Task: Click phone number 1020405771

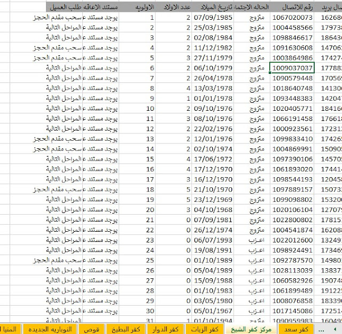Action: 292,108
